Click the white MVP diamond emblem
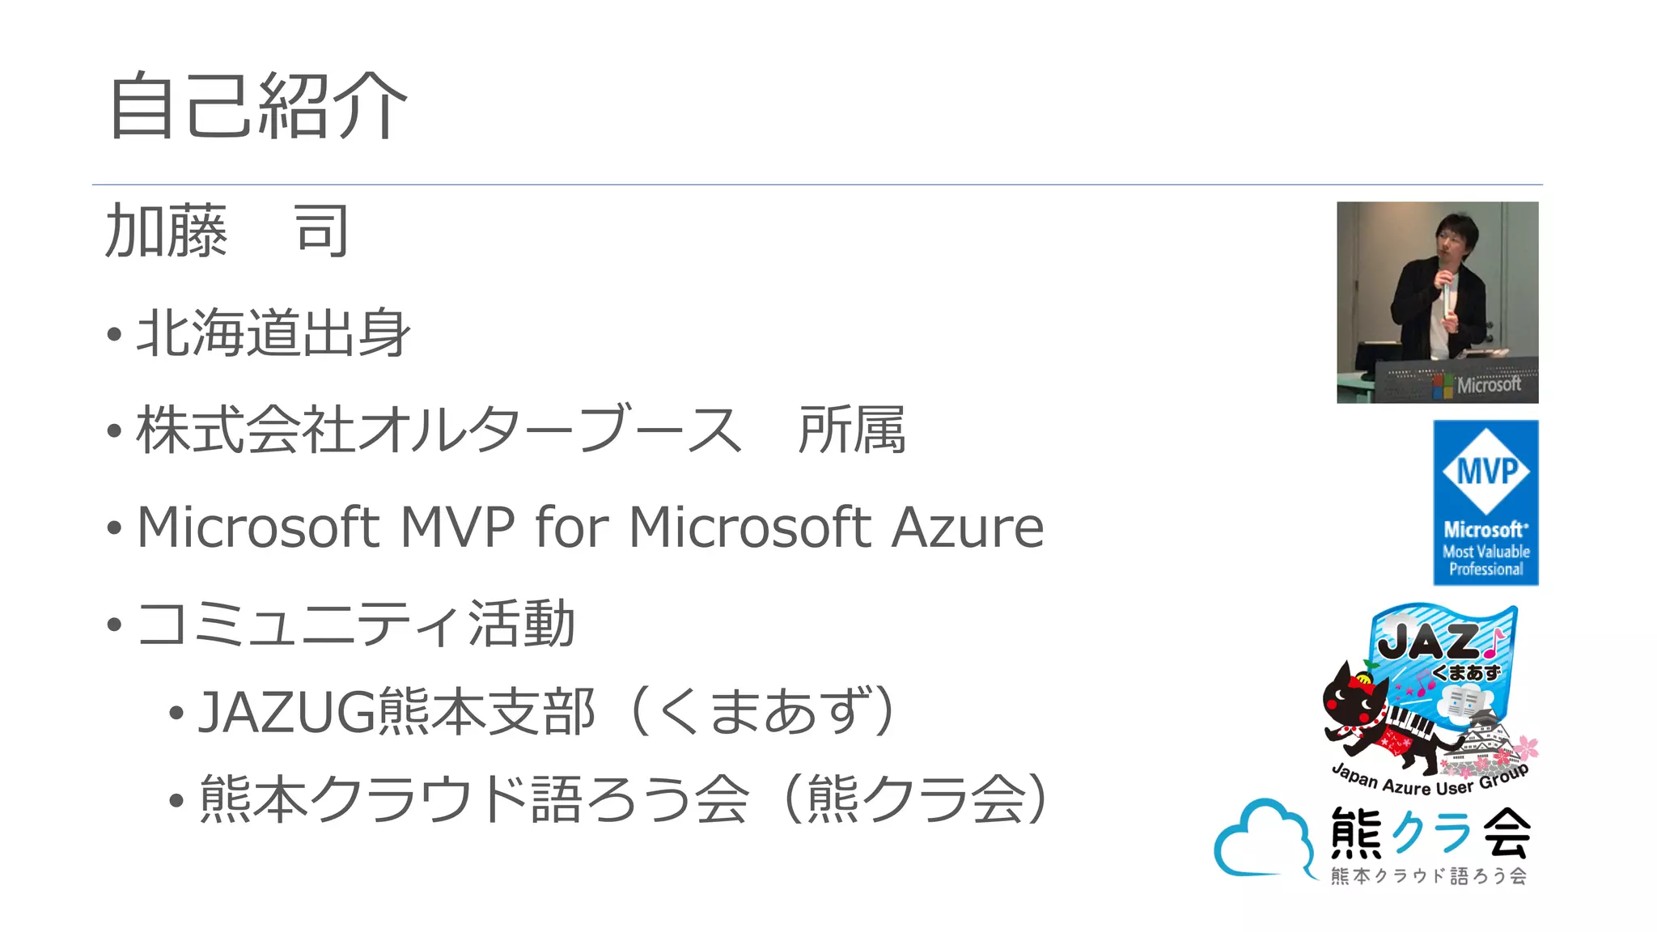1657x932 pixels. (x=1486, y=470)
